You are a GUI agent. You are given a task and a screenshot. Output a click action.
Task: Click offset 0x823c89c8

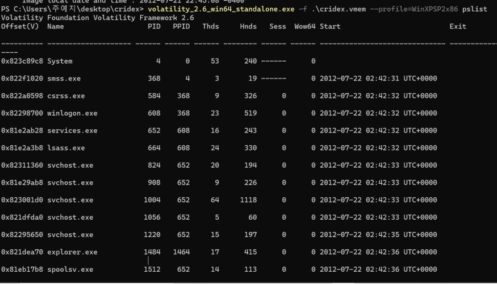tap(22, 61)
